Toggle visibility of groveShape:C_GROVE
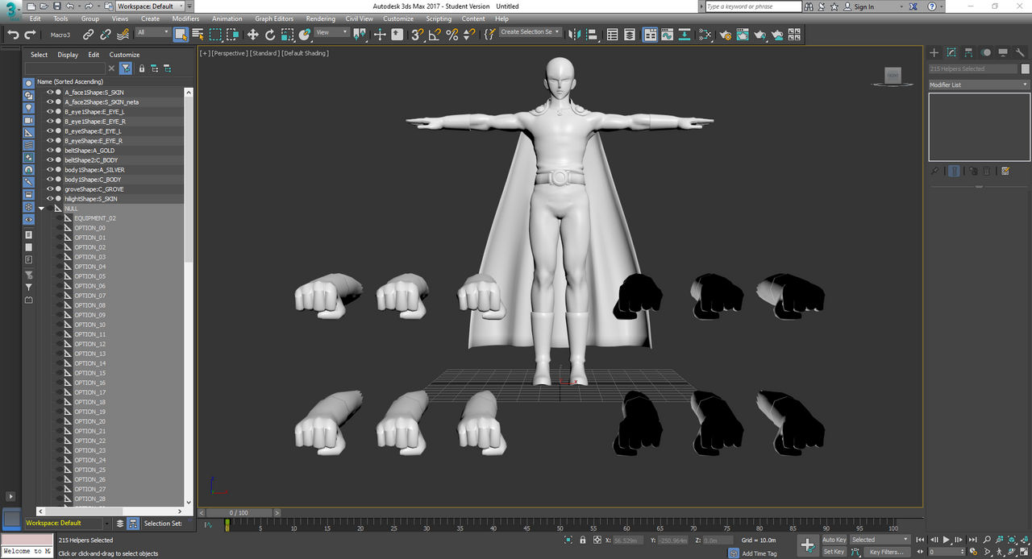This screenshot has height=559, width=1032. [x=49, y=189]
